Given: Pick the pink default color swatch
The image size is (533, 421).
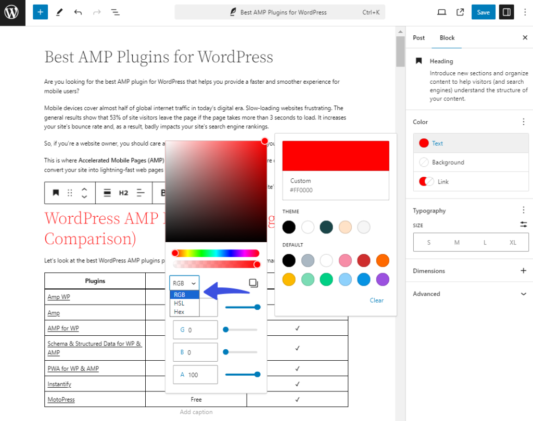Looking at the screenshot, I should [x=345, y=260].
